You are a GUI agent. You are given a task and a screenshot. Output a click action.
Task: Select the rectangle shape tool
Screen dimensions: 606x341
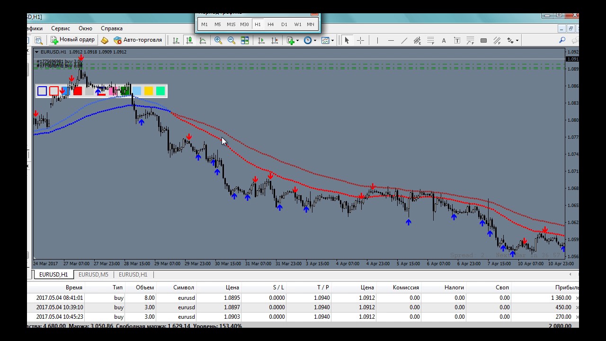[483, 40]
